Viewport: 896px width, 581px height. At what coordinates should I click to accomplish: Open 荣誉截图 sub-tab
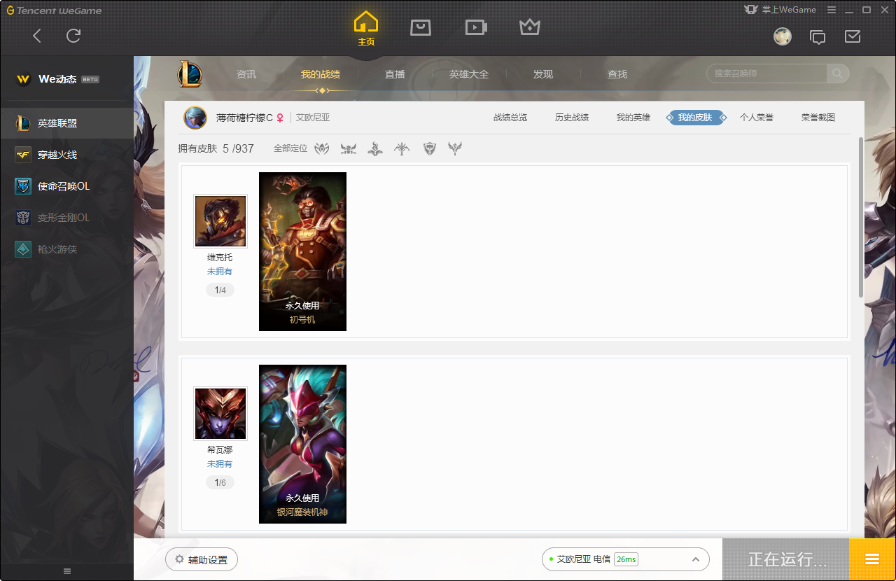pos(818,118)
